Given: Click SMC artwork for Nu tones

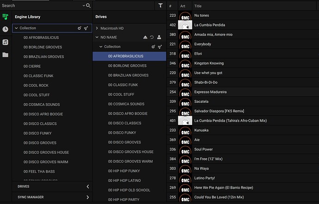Looking at the screenshot, I should point(185,15).
